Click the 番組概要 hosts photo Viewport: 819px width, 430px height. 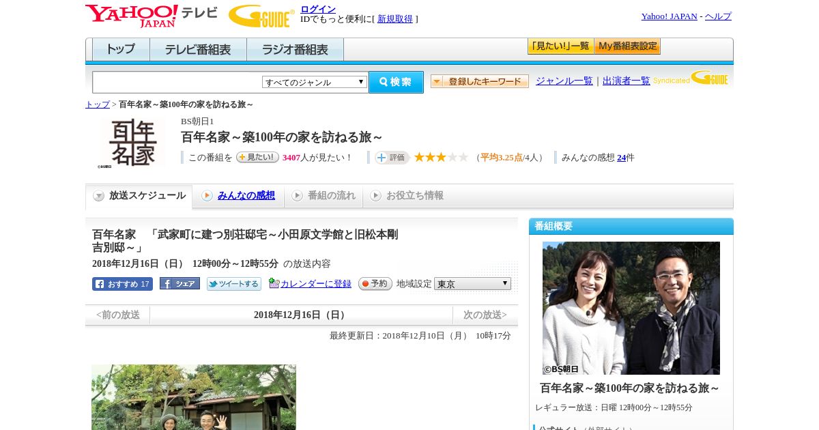tap(631, 308)
